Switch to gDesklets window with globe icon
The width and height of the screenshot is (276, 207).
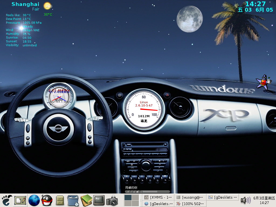tap(158, 204)
